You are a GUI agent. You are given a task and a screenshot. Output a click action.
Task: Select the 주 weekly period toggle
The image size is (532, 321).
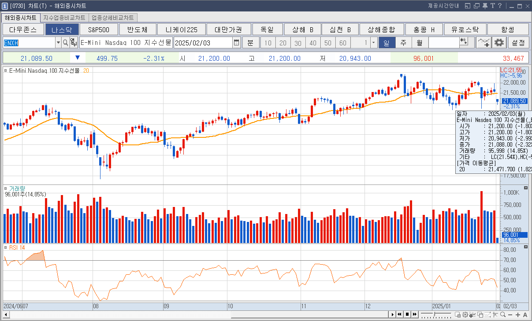click(x=403, y=43)
